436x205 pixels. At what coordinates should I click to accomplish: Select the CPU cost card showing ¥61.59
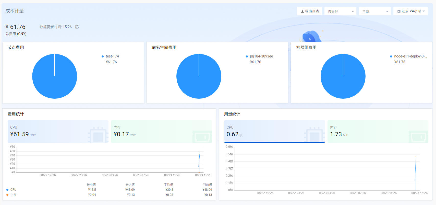pos(58,131)
